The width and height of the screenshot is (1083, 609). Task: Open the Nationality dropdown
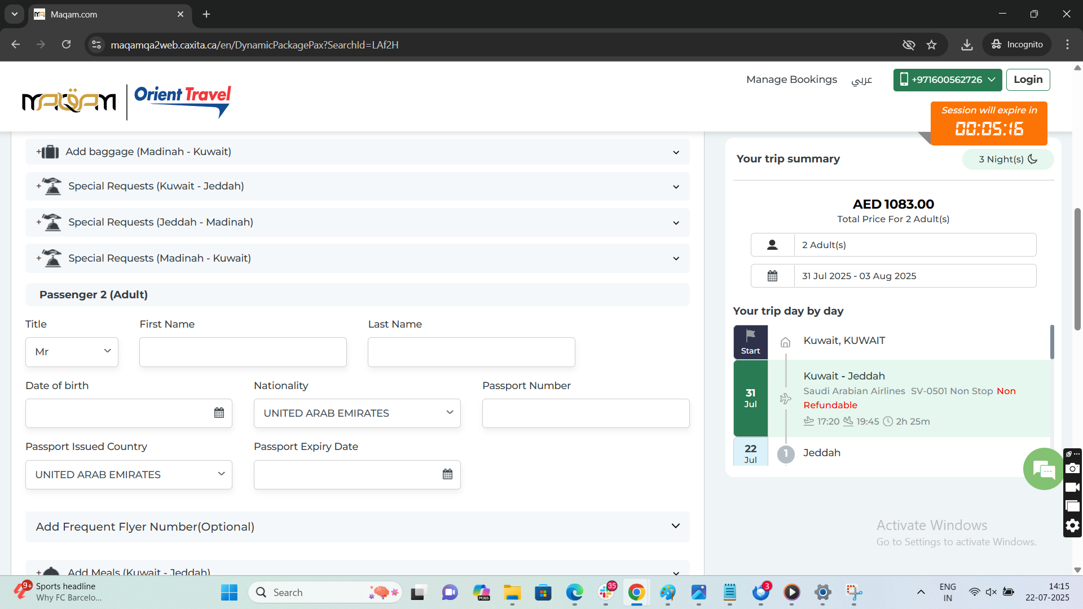tap(357, 413)
